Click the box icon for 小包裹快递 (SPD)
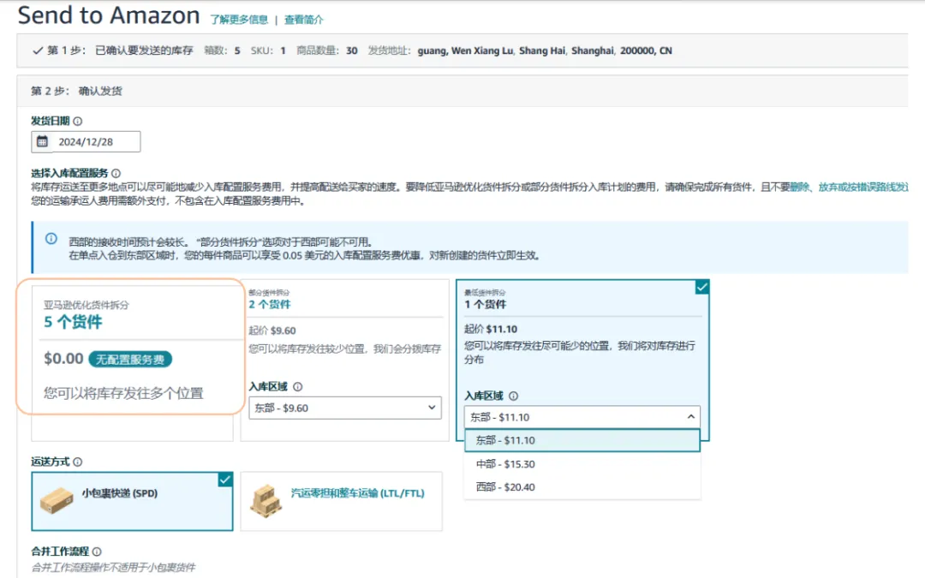The height and width of the screenshot is (578, 925). [57, 500]
